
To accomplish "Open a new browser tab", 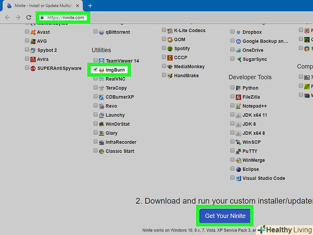I will (90, 6).
